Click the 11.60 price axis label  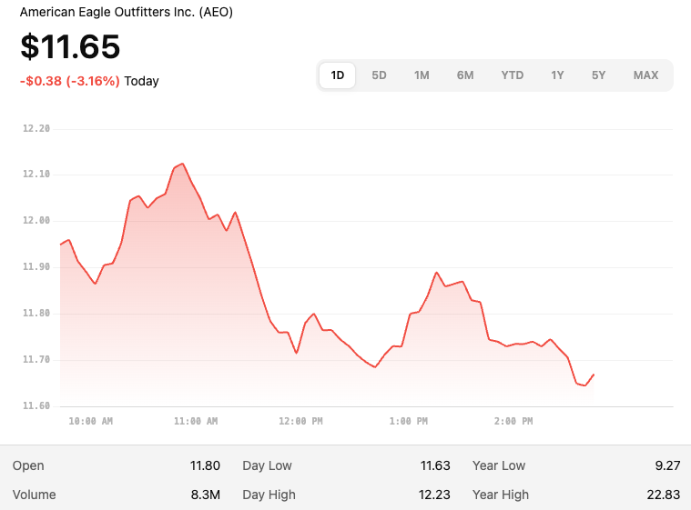36,405
